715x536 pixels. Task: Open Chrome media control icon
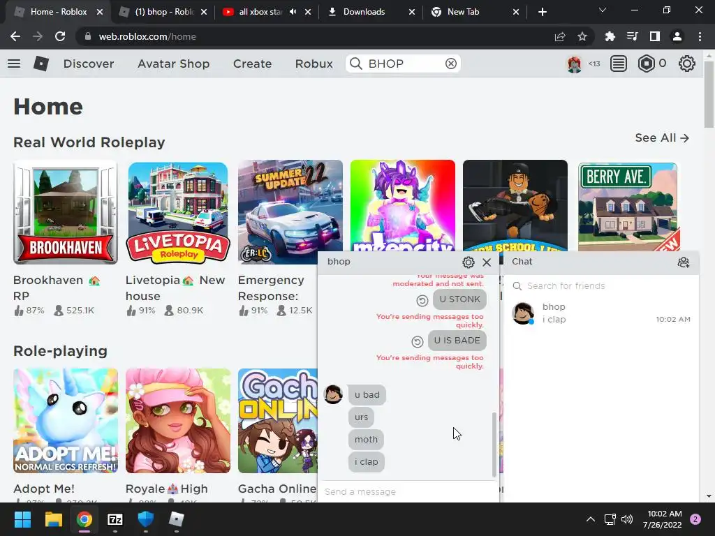pyautogui.click(x=633, y=36)
